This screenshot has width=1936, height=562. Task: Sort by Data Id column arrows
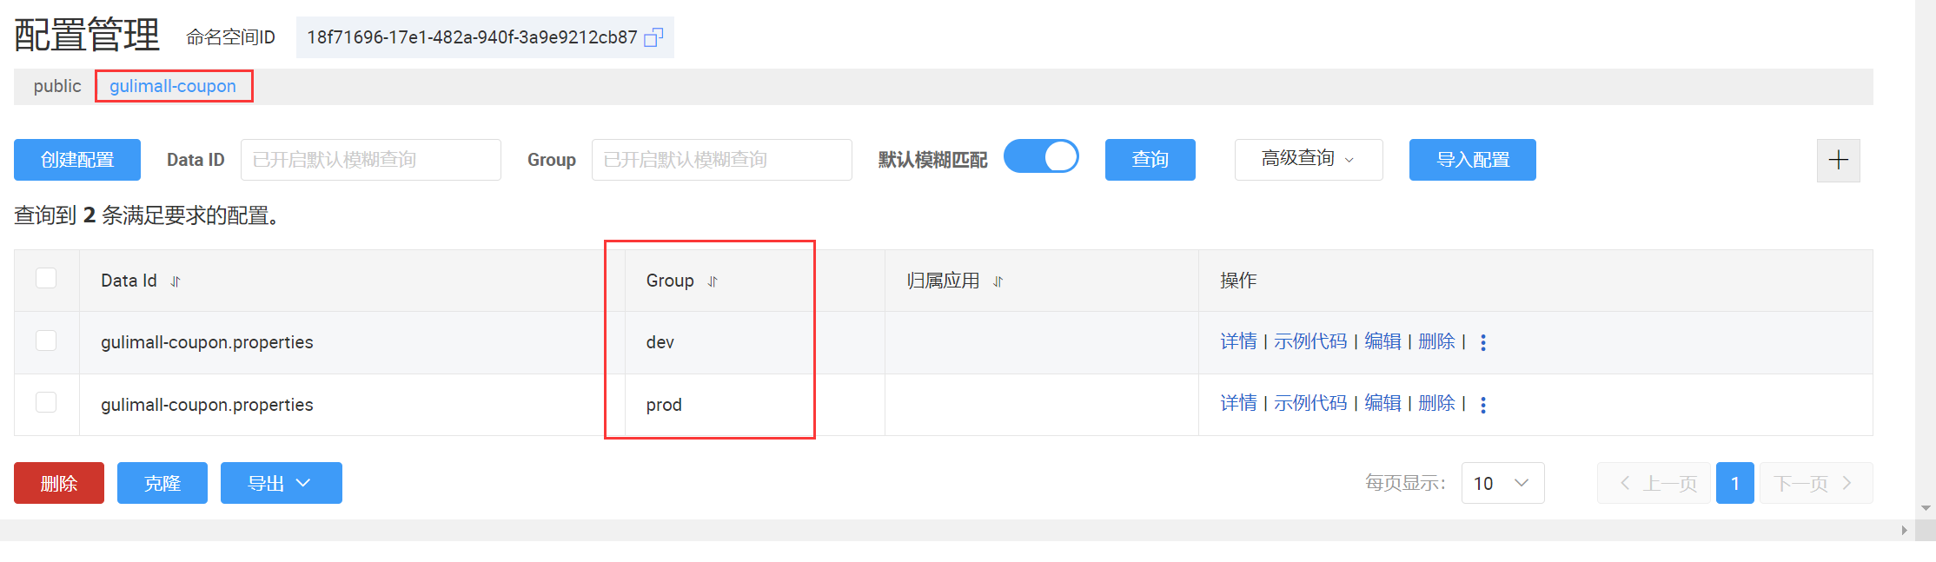click(176, 281)
